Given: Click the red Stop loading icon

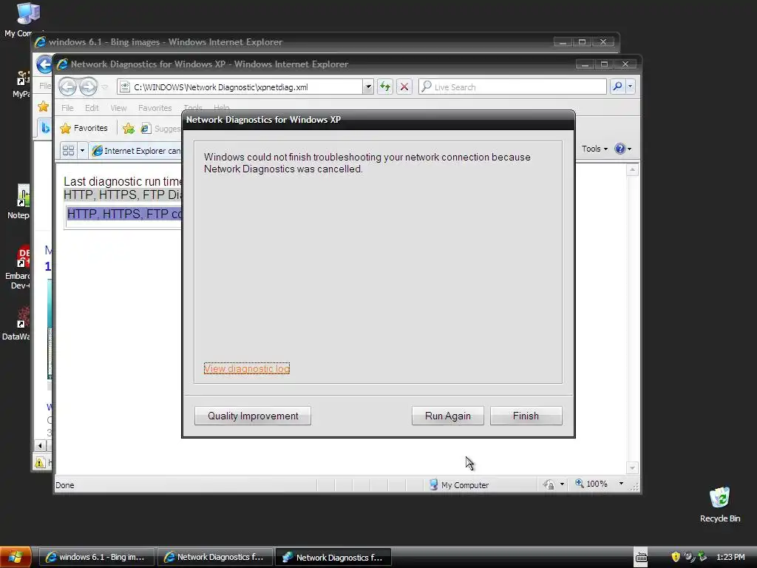Looking at the screenshot, I should coord(404,87).
